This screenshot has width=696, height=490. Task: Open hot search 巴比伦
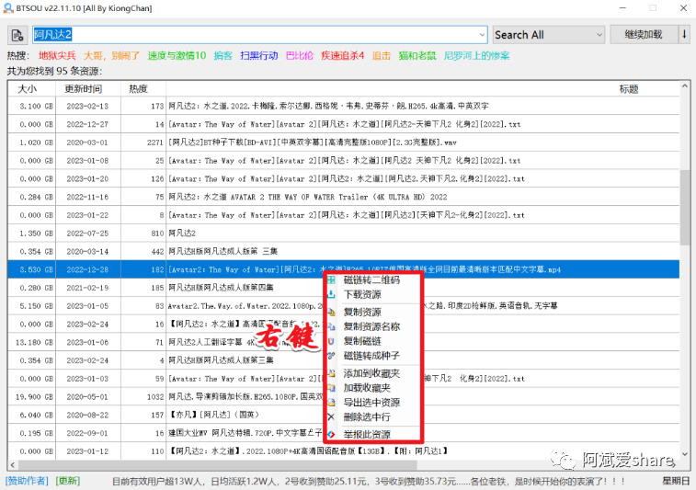coord(300,55)
